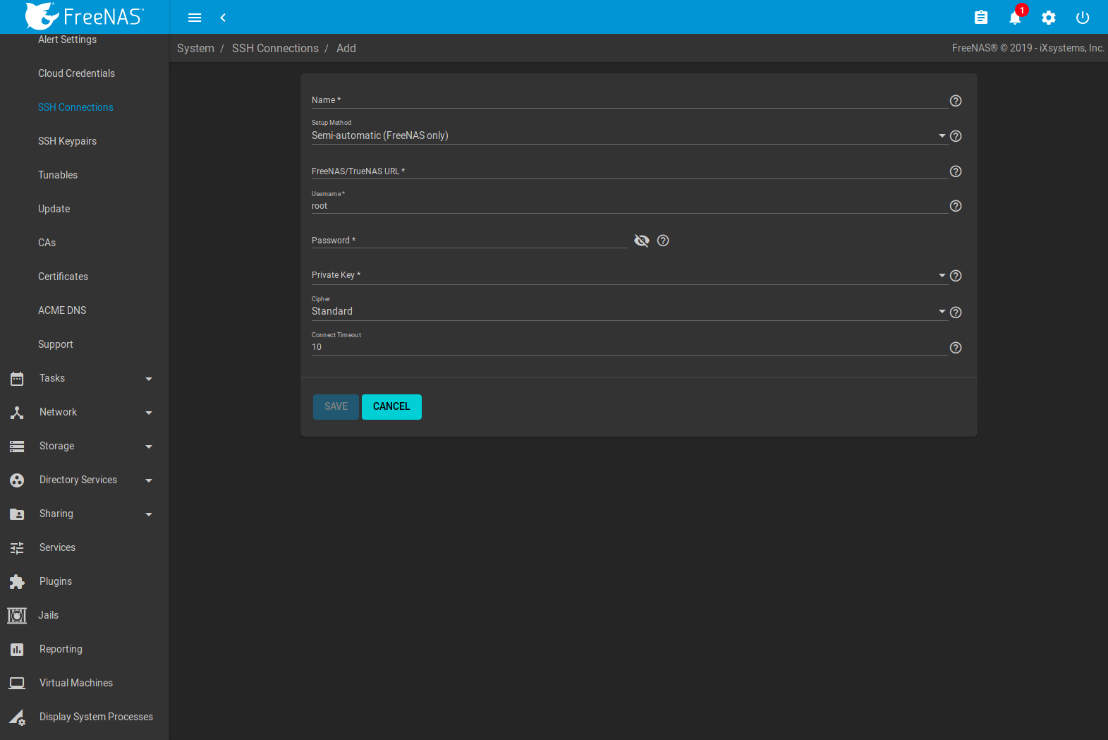1108x740 pixels.
Task: Click the Network sidebar icon
Action: (x=17, y=413)
